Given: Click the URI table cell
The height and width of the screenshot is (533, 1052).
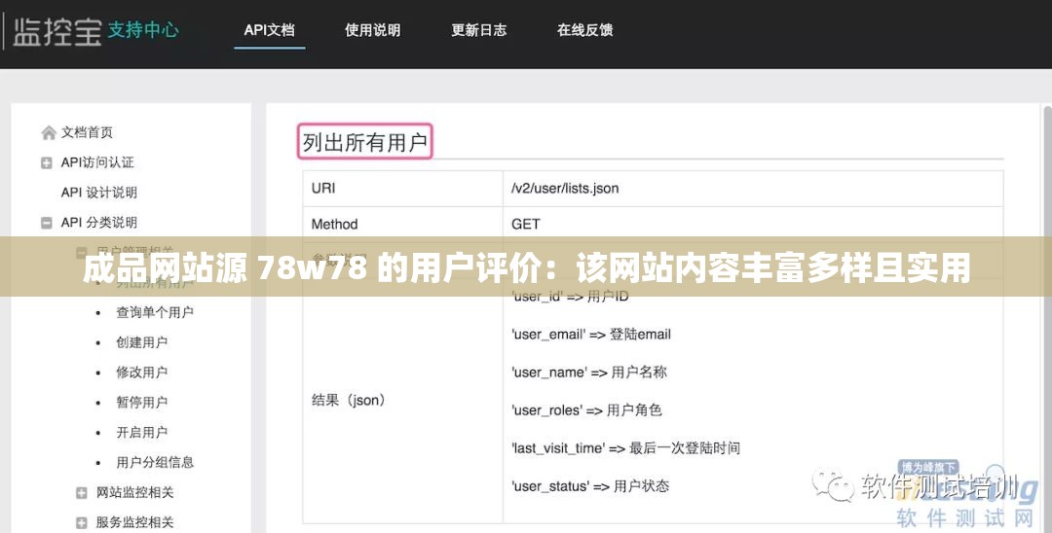Looking at the screenshot, I should click(402, 188).
